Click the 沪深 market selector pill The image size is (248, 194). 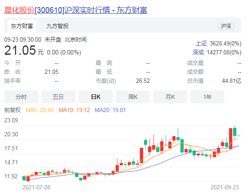point(226,26)
